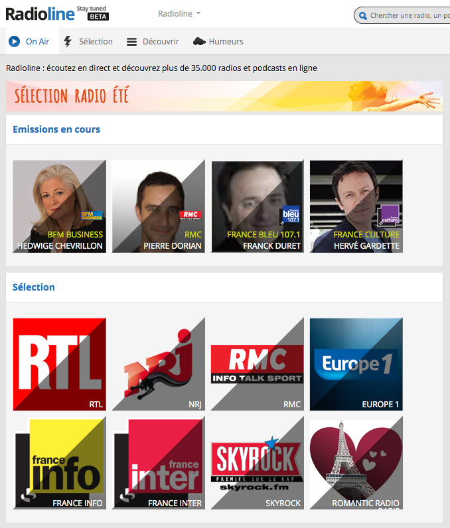
Task: Select the Skyrock station tile
Action: 257,463
